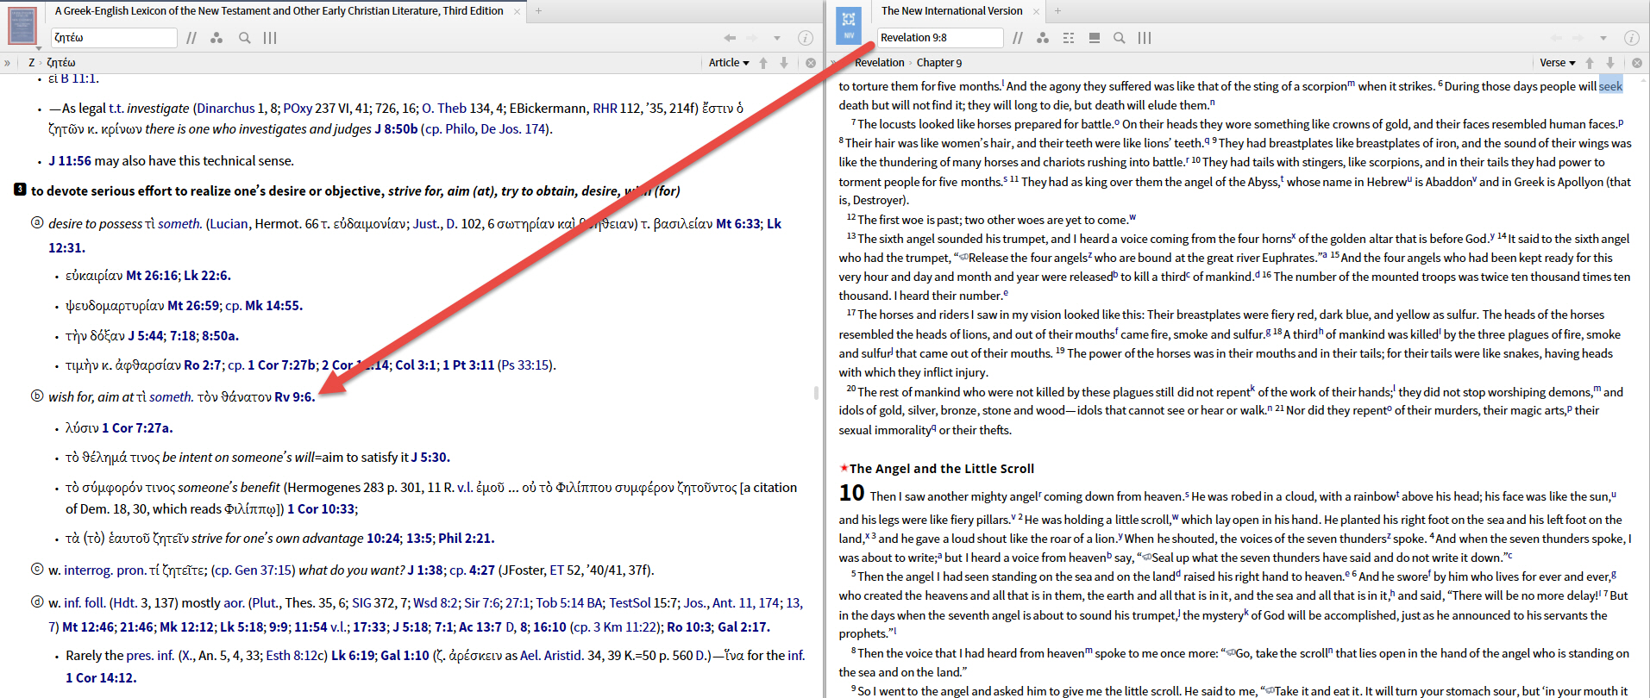Select The New International Version tab
The image size is (1650, 698).
coord(952,11)
